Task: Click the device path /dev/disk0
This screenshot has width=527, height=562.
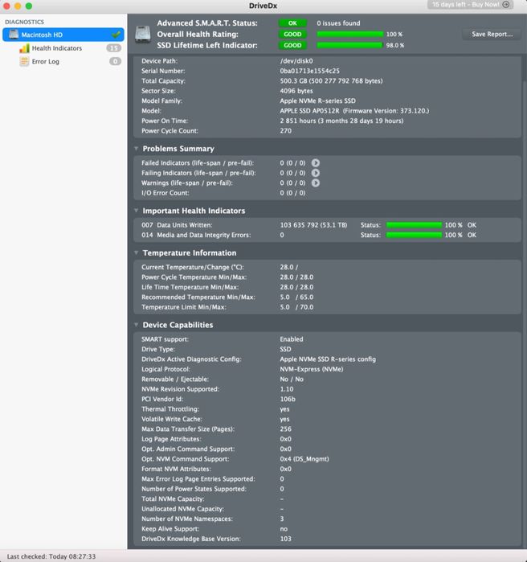Action: (x=296, y=61)
